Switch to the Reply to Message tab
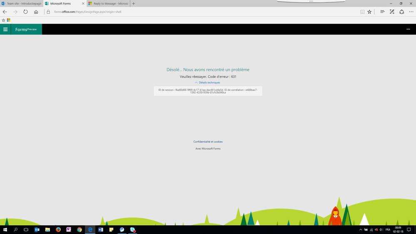This screenshot has width=416, height=234. [x=108, y=3]
